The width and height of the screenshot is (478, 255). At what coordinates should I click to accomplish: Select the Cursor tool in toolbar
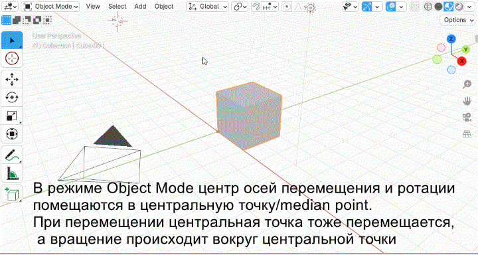12,58
